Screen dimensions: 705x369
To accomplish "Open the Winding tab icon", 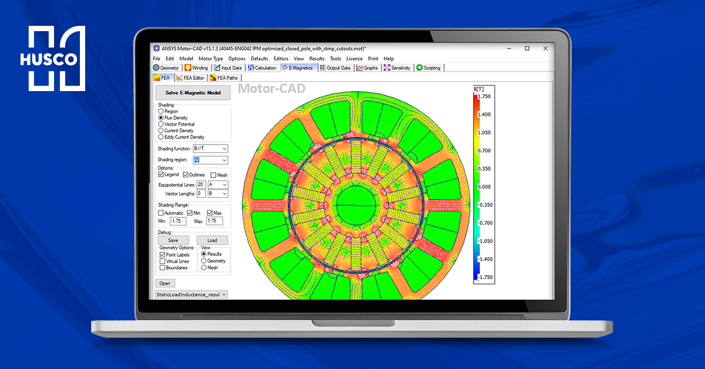I will coord(188,68).
